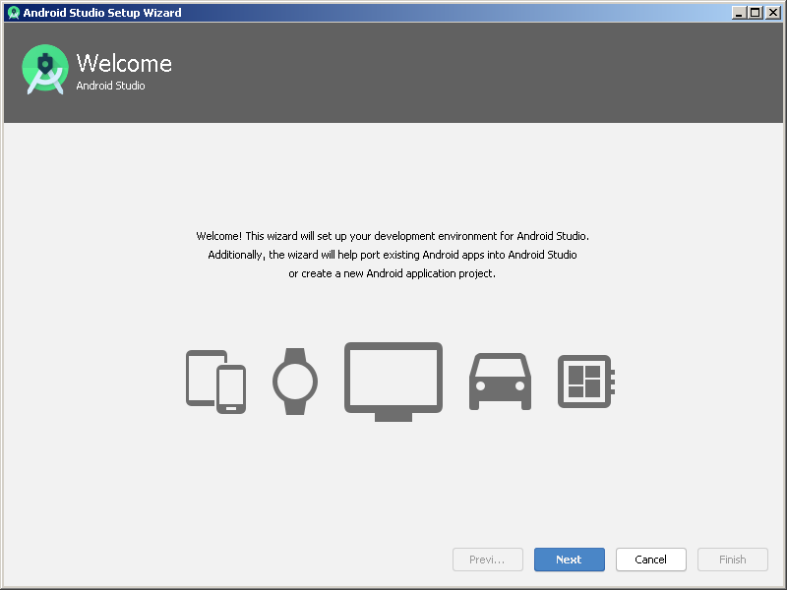This screenshot has height=590, width=787.
Task: Click the line "Additionally, the wizard will help port"
Action: pyautogui.click(x=393, y=255)
